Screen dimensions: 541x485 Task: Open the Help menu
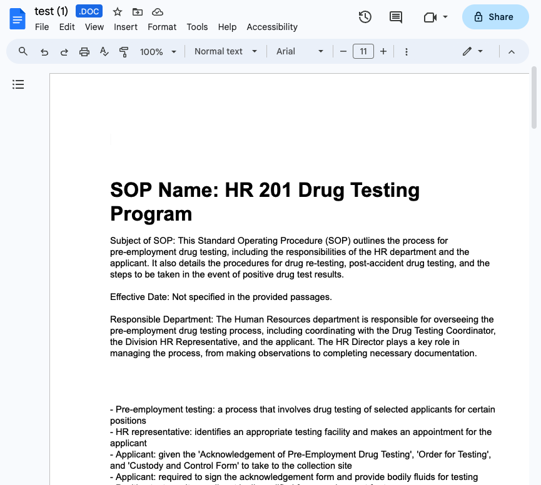(x=227, y=27)
